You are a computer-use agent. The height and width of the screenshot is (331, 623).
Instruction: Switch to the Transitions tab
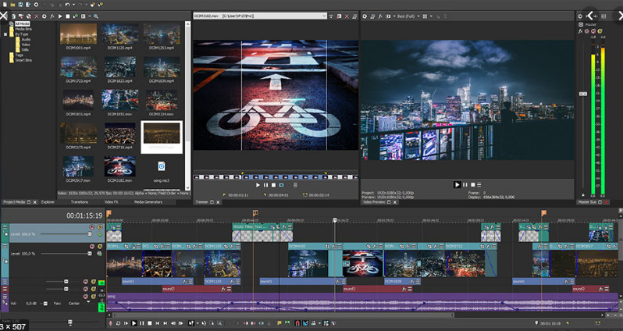80,201
